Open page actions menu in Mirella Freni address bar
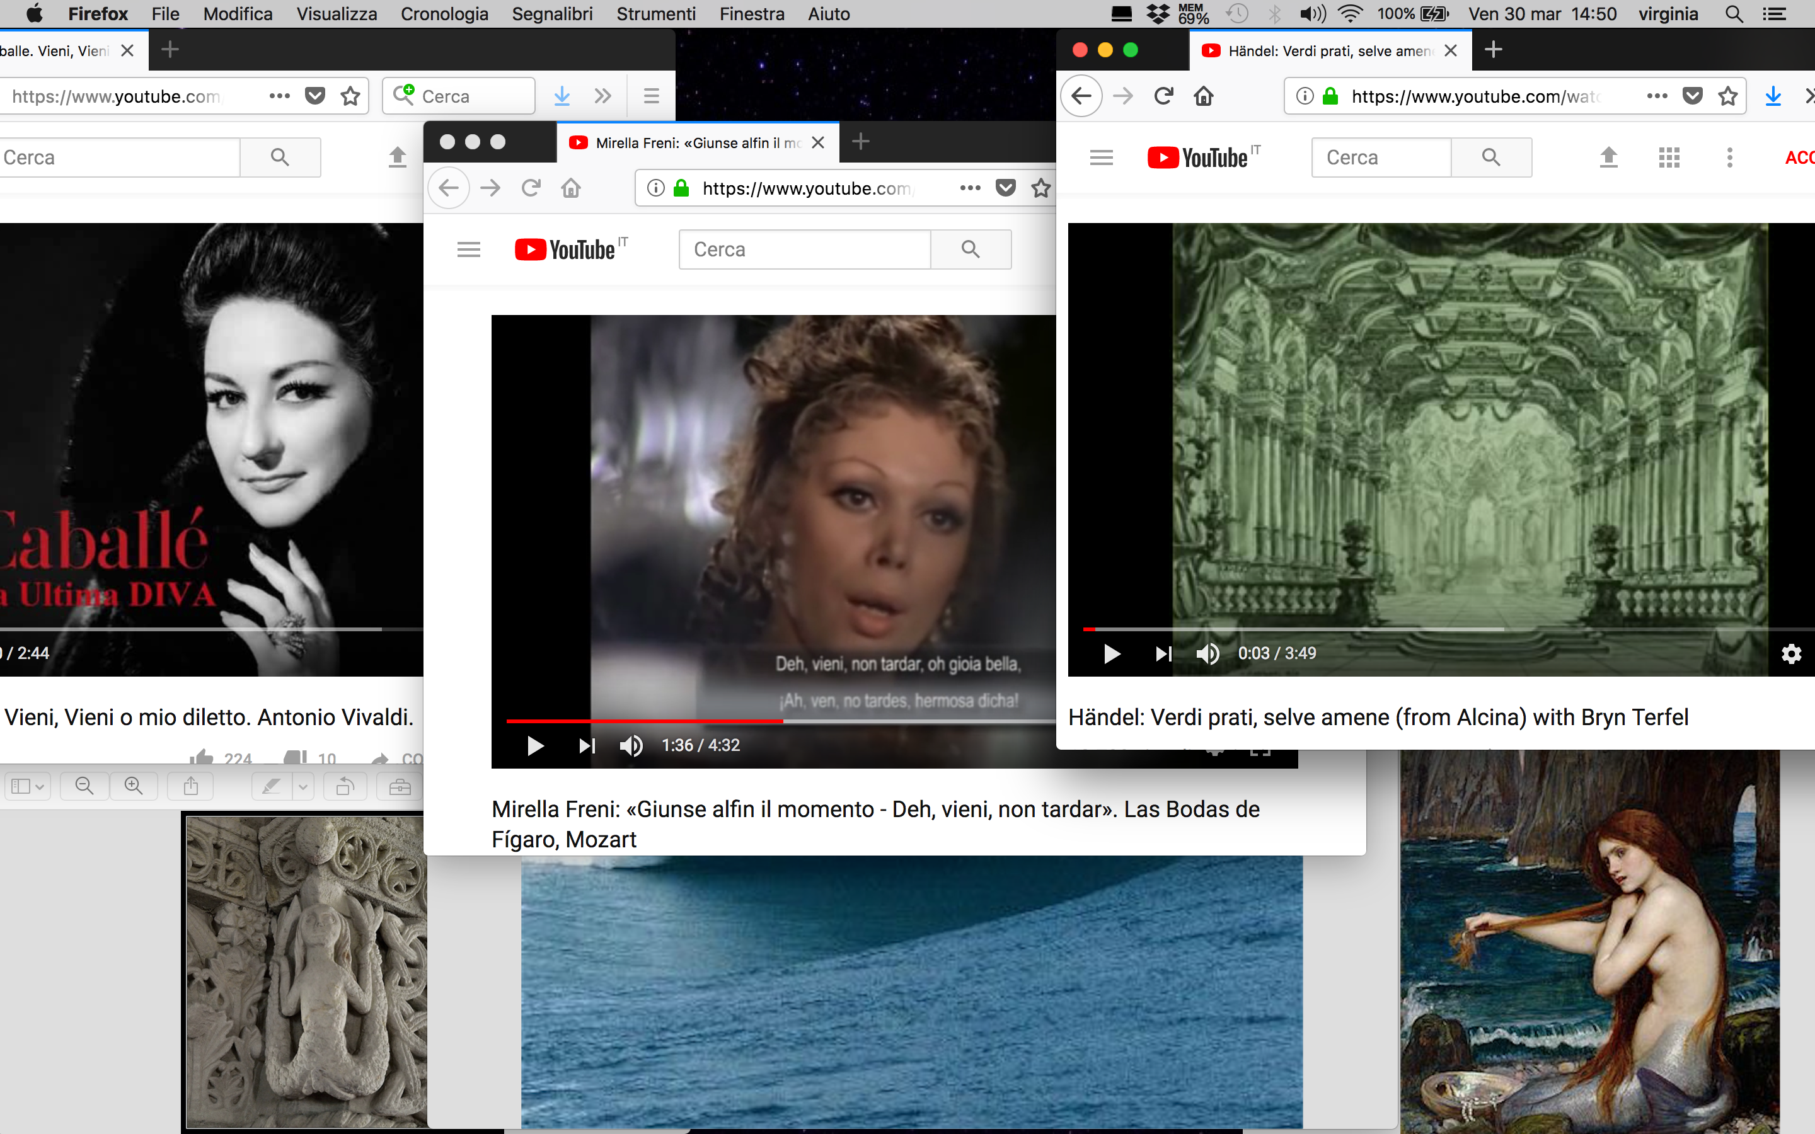The width and height of the screenshot is (1815, 1134). click(970, 188)
